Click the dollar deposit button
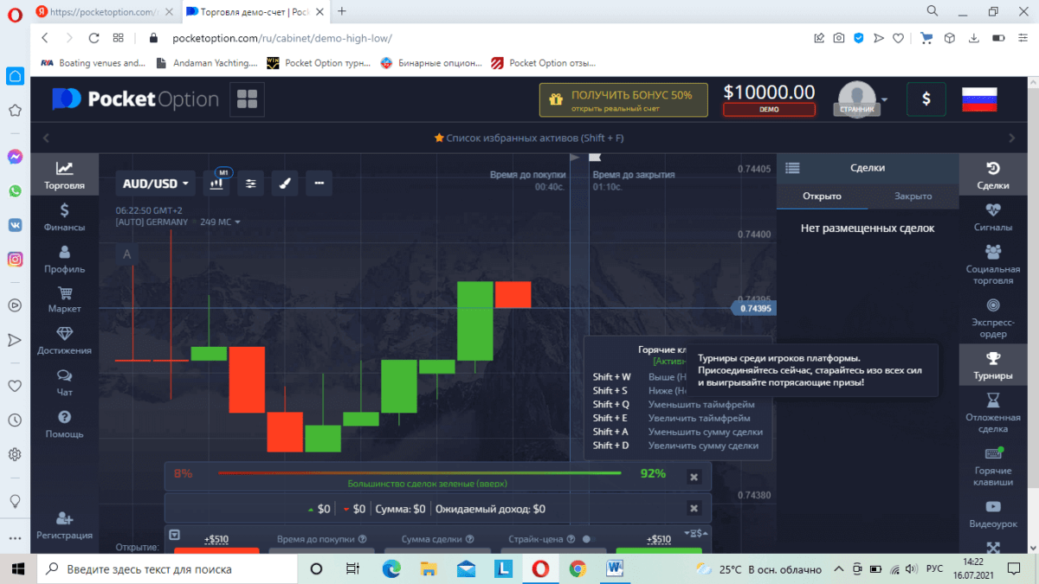Screen dimensions: 1039x584 coord(926,99)
